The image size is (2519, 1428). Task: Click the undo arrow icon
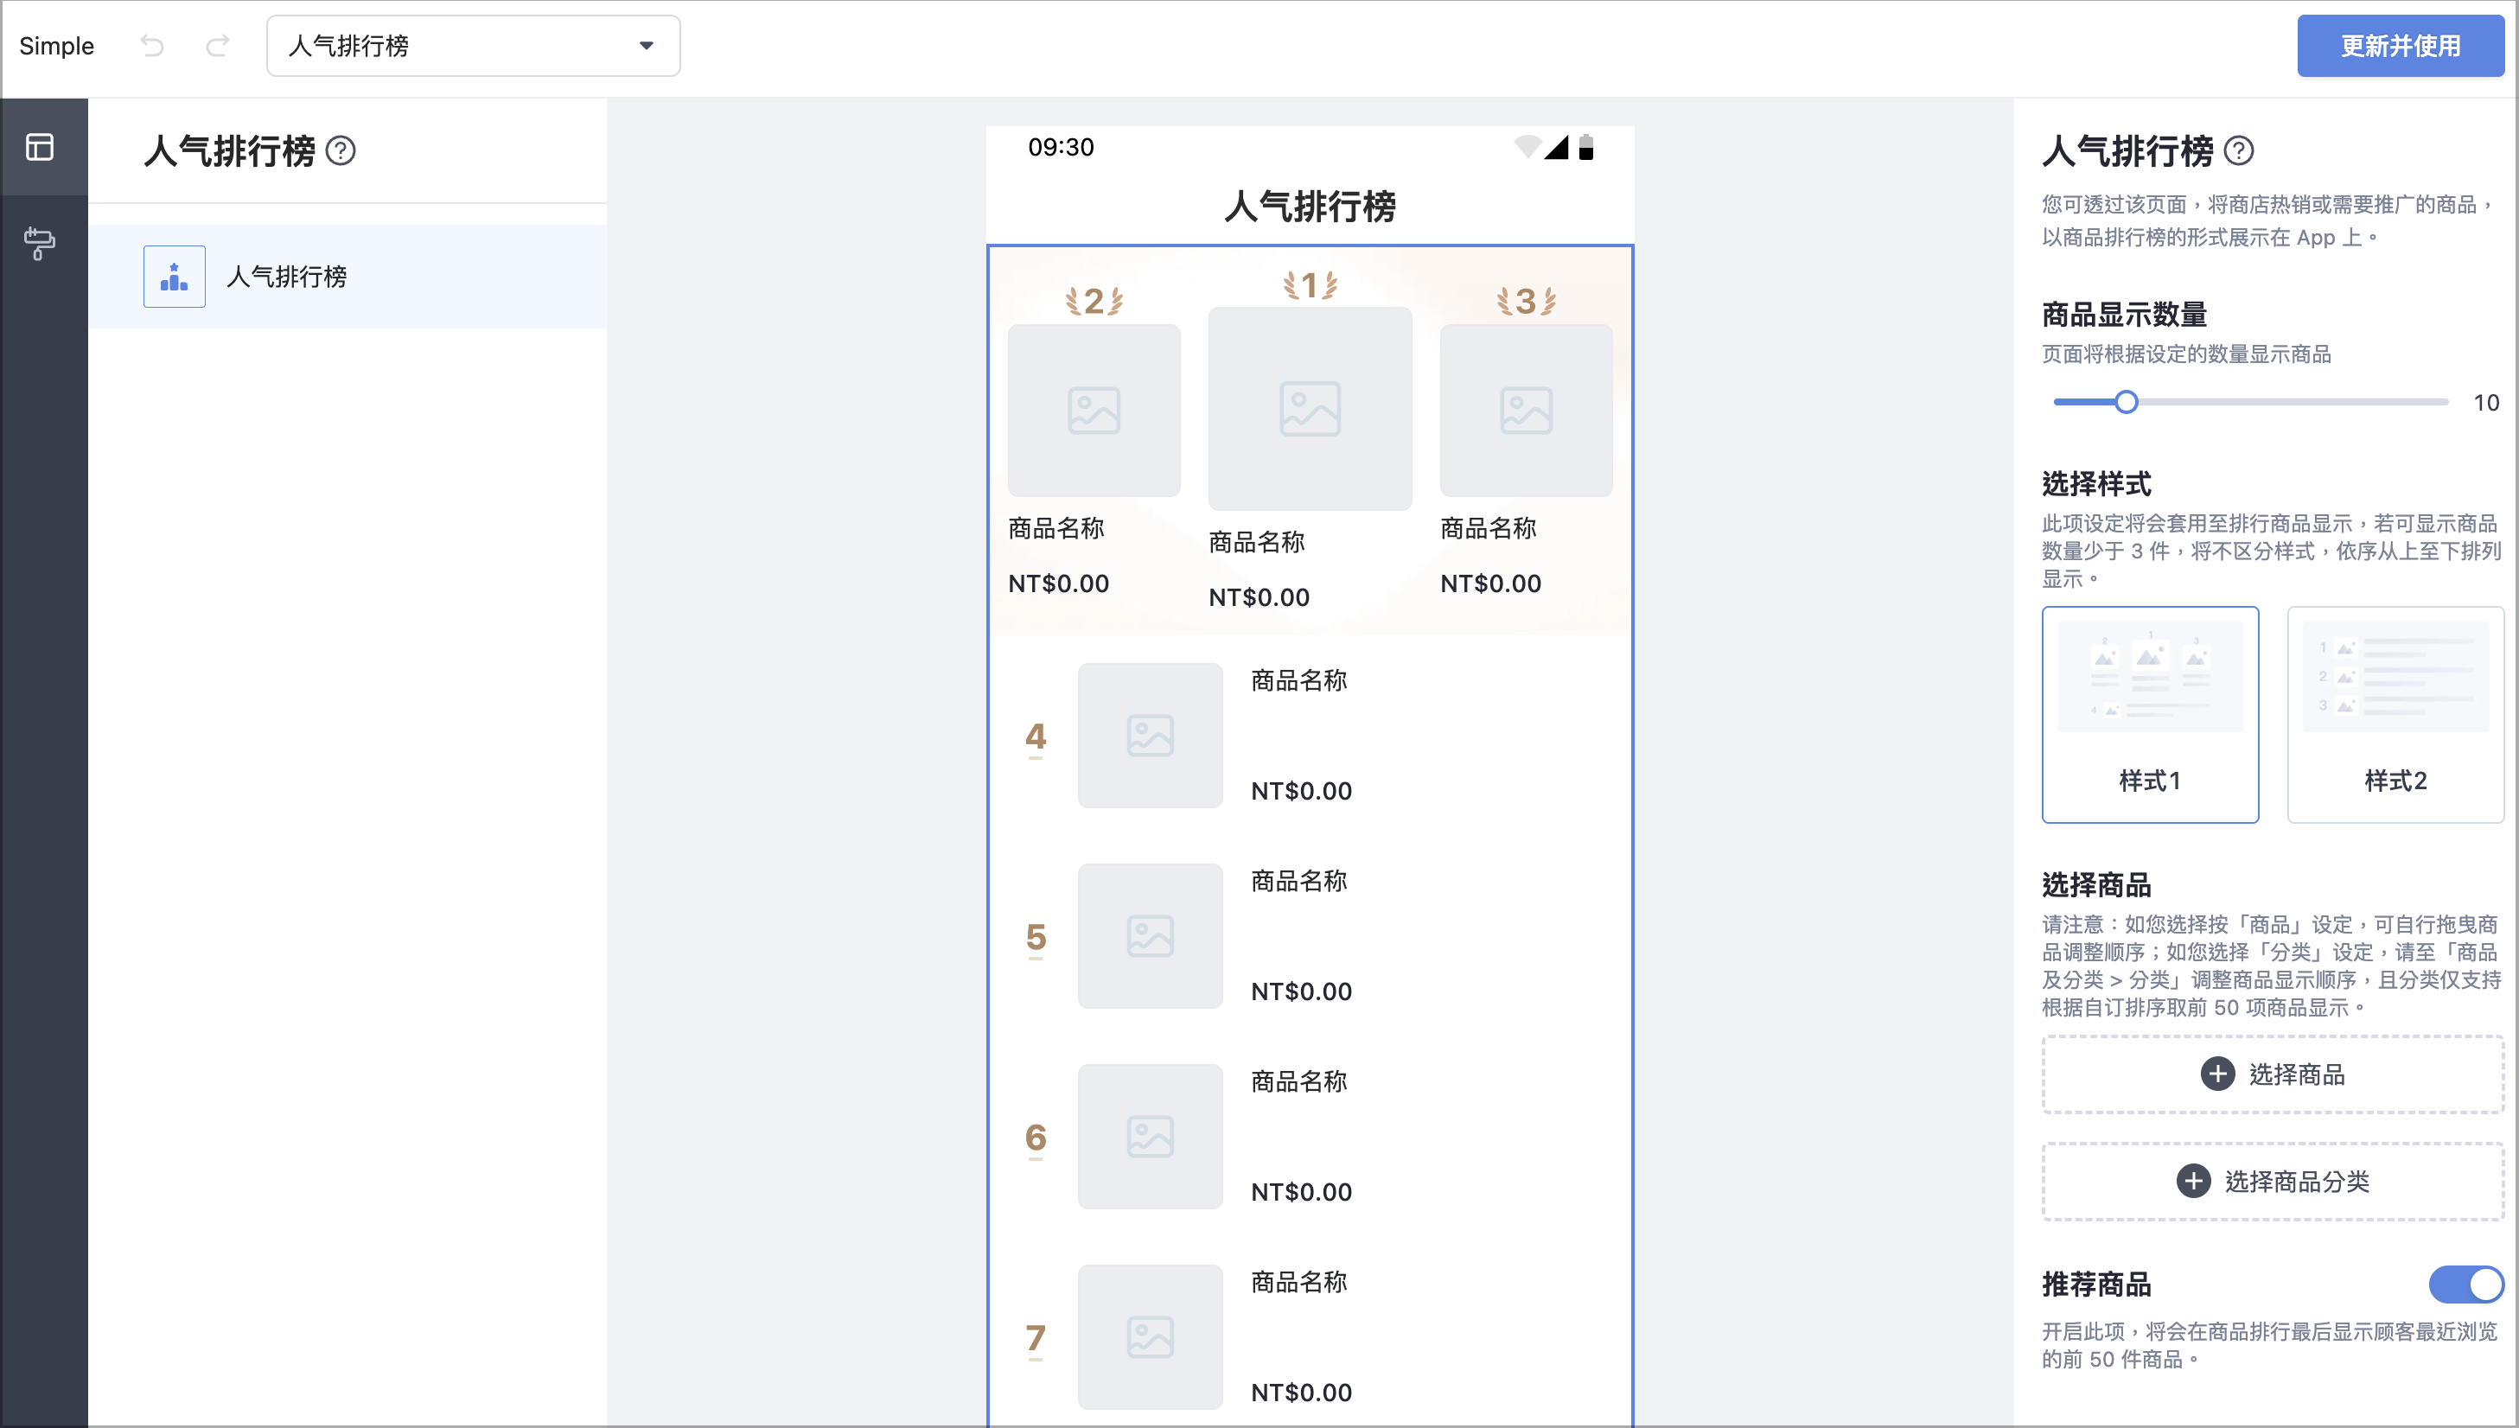pos(152,45)
